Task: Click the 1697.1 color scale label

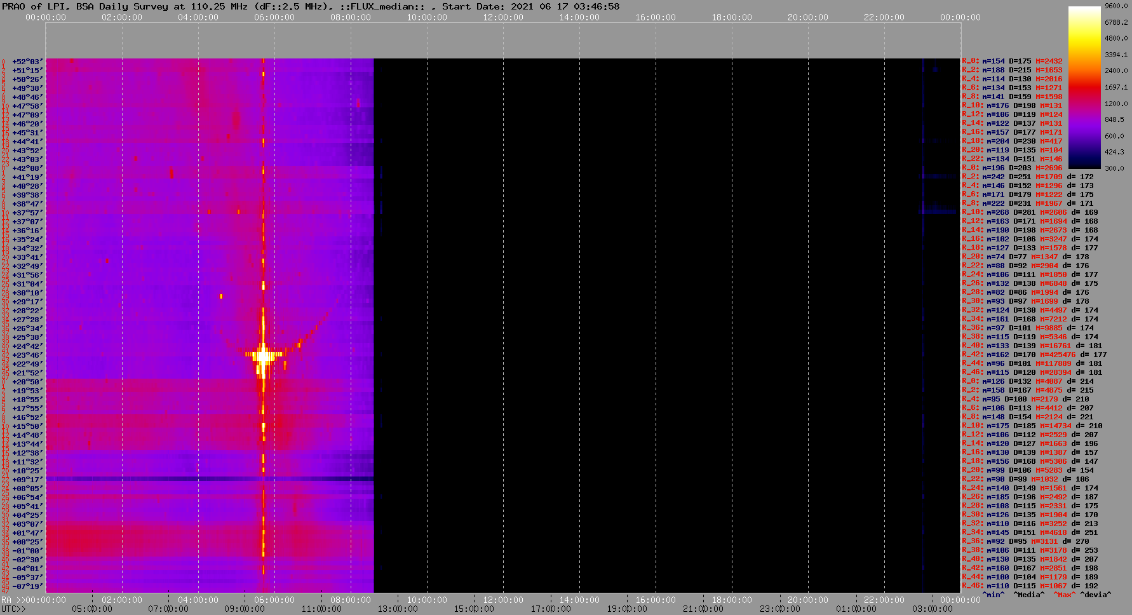Action: (x=1116, y=88)
